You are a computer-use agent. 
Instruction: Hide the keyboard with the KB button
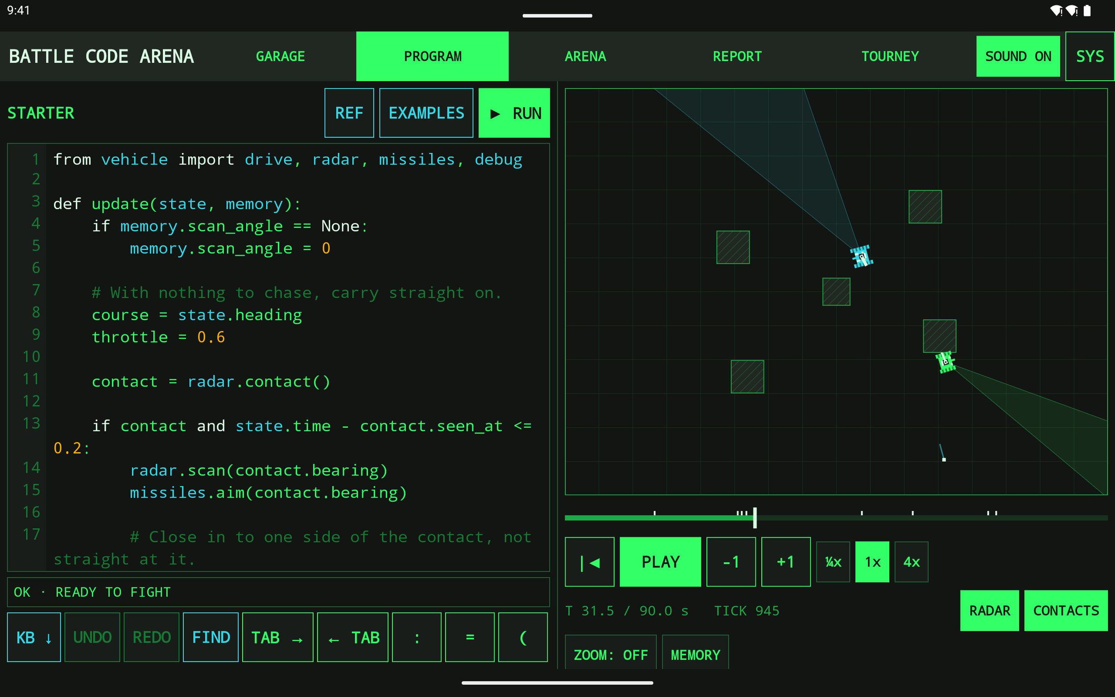tap(33, 637)
